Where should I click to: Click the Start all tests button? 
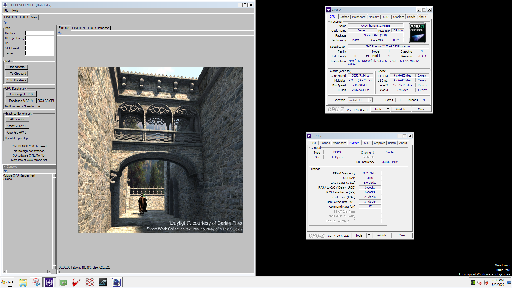[x=17, y=67]
